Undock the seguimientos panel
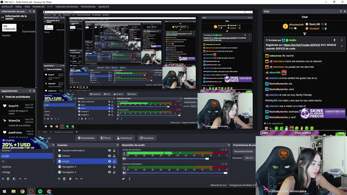The image size is (347, 195). point(30,91)
